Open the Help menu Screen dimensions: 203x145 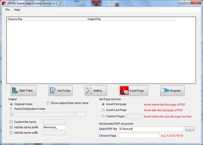pyautogui.click(x=17, y=10)
